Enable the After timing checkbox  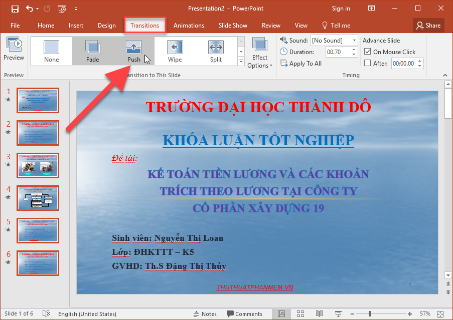[369, 63]
